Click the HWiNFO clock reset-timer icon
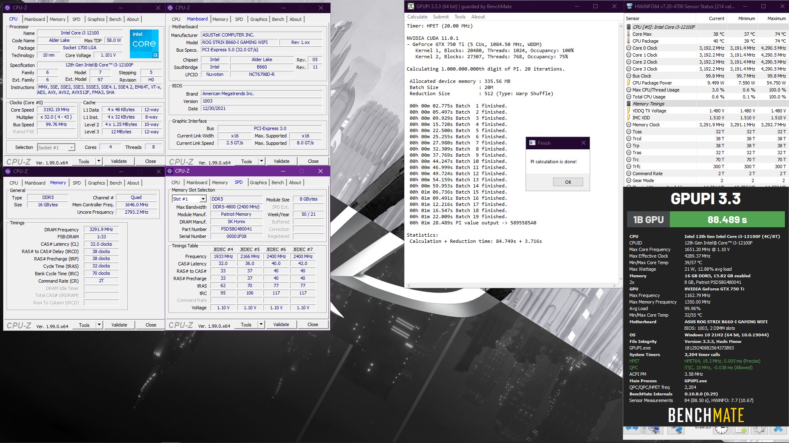Image resolution: width=789 pixels, height=443 pixels. tap(722, 429)
